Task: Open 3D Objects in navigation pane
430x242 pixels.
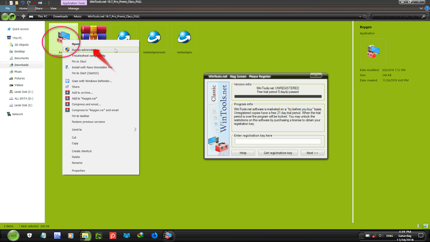Action: pyautogui.click(x=21, y=45)
